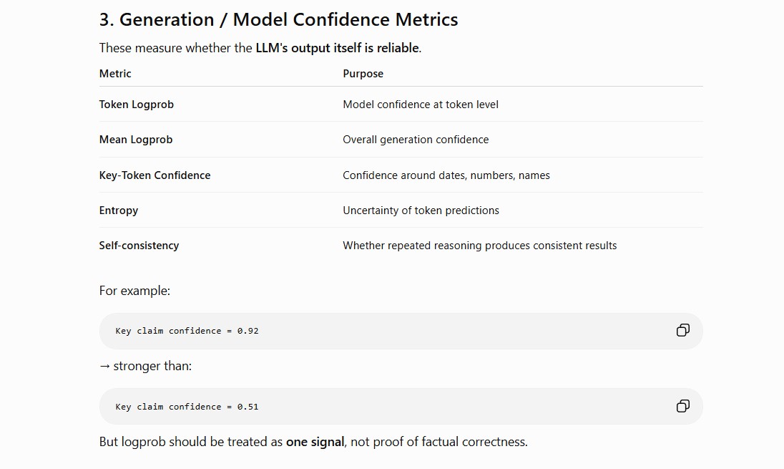Click the repeated reasoning consistency description
This screenshot has width=784, height=469.
tap(479, 246)
